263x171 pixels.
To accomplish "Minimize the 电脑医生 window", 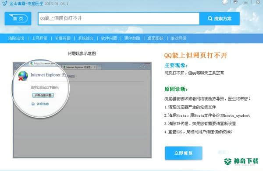I will [246, 2].
